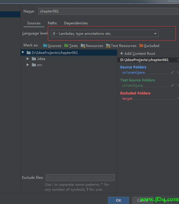Click the OK button
179x204 pixels.
(x=118, y=200)
